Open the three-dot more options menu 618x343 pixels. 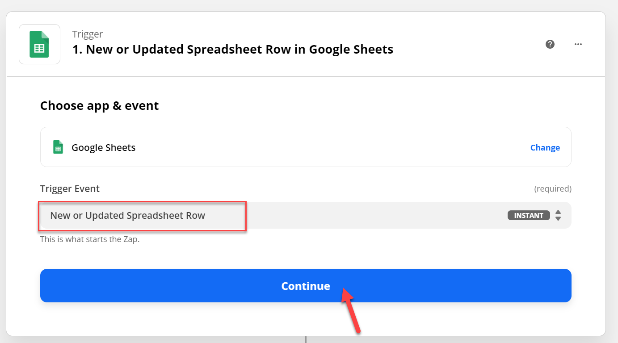click(578, 44)
